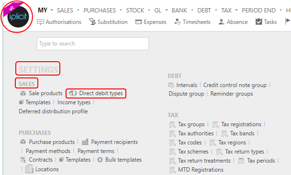The height and width of the screenshot is (175, 291).
Task: Click the Payment recipients building icon
Action: pos(85,142)
